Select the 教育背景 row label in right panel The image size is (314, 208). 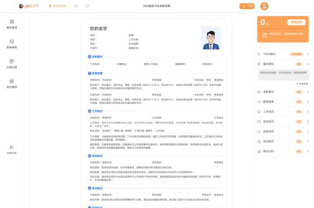268,102
